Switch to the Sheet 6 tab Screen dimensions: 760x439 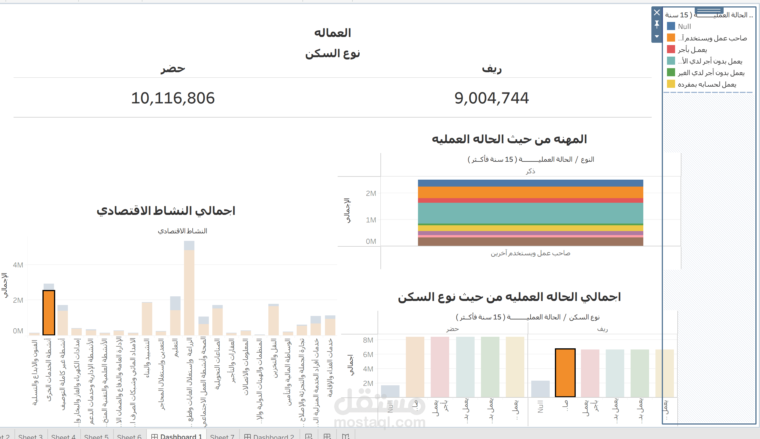coord(129,437)
